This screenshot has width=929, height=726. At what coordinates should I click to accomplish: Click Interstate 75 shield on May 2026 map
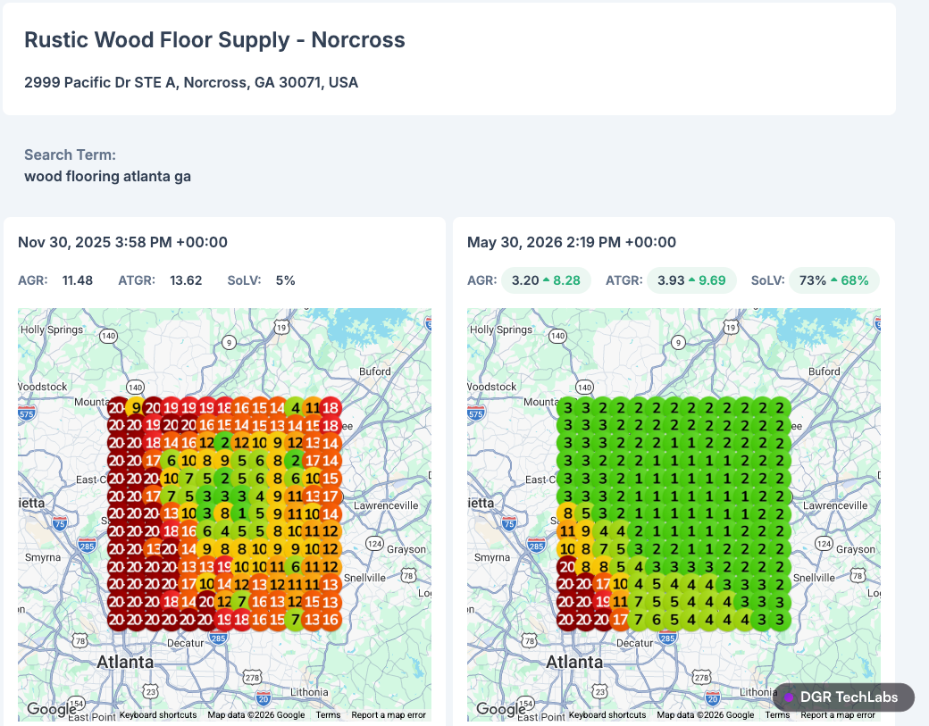(509, 523)
